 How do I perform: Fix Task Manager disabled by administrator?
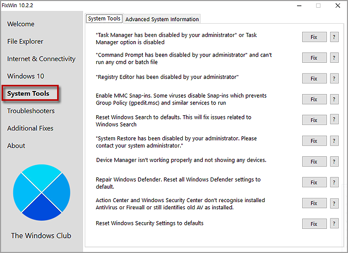pyautogui.click(x=314, y=37)
